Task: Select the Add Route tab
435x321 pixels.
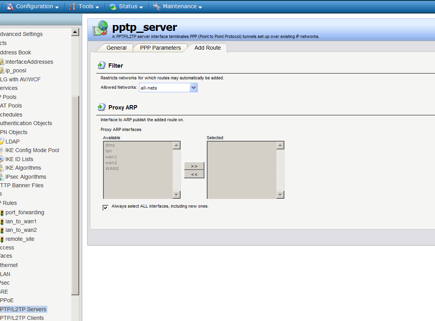Action: click(x=208, y=48)
